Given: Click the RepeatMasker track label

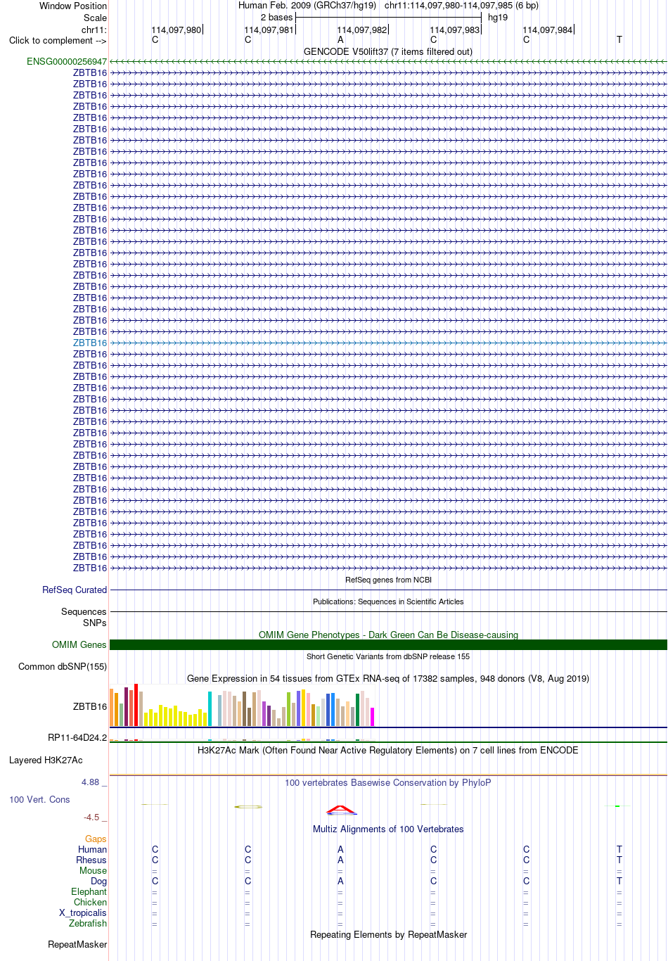Looking at the screenshot, I should pos(77,945).
